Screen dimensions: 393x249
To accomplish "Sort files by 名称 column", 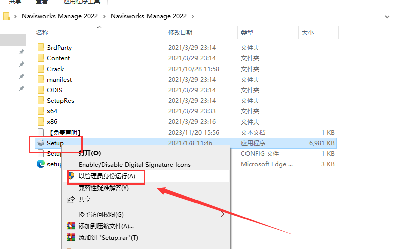I will click(x=42, y=32).
